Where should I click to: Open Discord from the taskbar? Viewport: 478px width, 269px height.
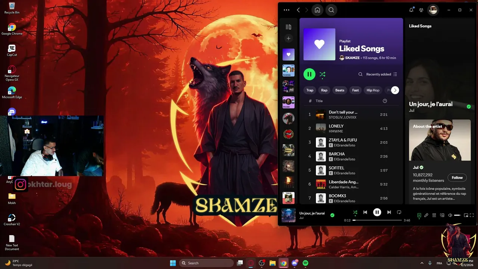click(x=295, y=263)
